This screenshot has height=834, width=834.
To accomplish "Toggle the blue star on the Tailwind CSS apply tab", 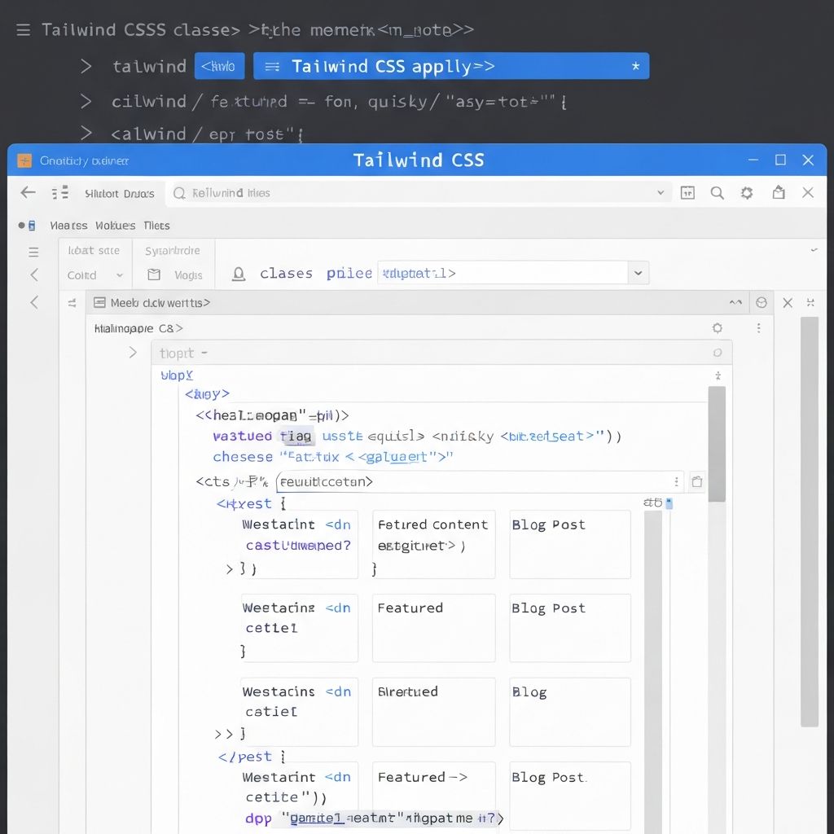I will [635, 66].
